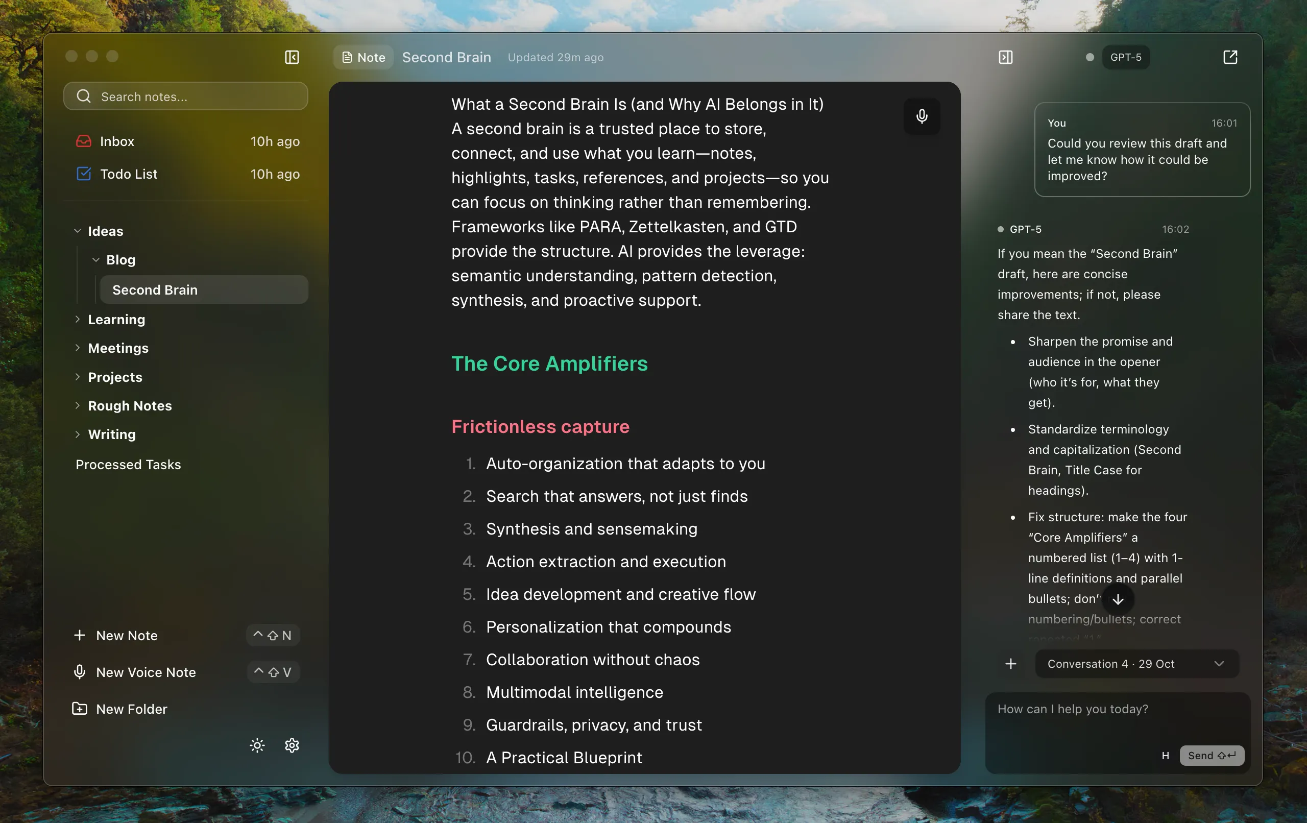Click the How can I help you today field
This screenshot has height=823, width=1307.
pyautogui.click(x=1085, y=709)
